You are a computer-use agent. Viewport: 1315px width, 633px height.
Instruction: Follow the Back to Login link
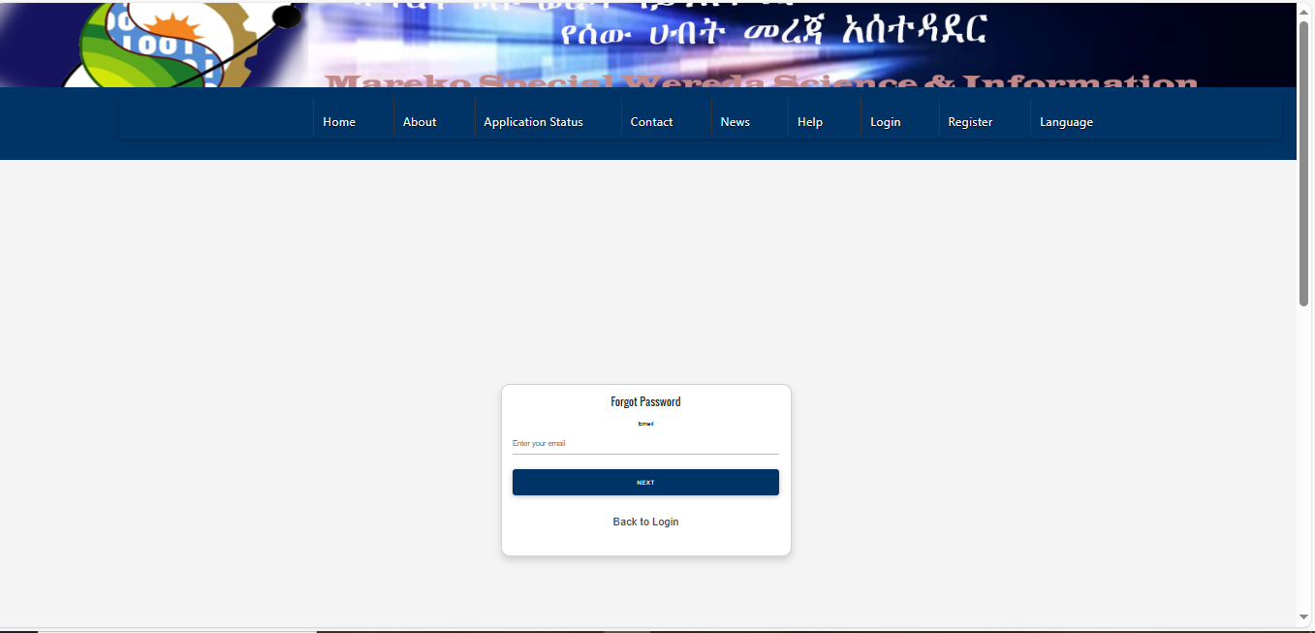pyautogui.click(x=645, y=522)
